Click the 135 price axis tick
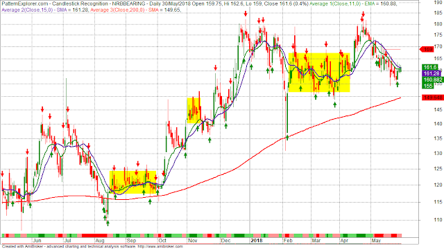This screenshot has height=249, width=444. click(438, 138)
